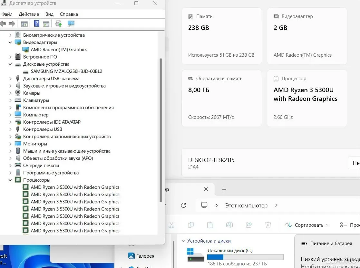Expand the Камеры node chevron
Image resolution: width=360 pixels, height=268 pixels.
10,93
